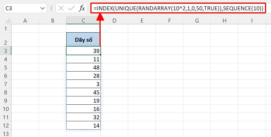Open the Name Box dropdown arrow
Viewport: 271px width, 137px height.
(42, 8)
